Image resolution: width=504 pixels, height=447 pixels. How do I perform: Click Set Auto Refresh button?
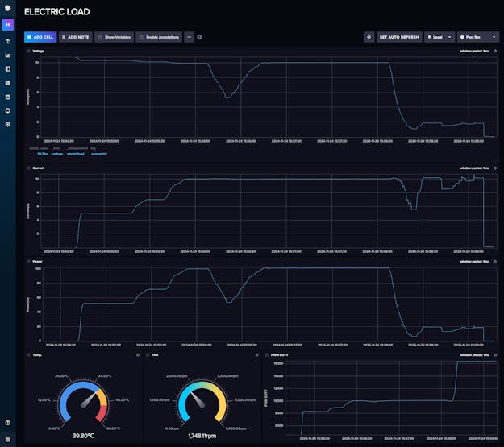(398, 37)
